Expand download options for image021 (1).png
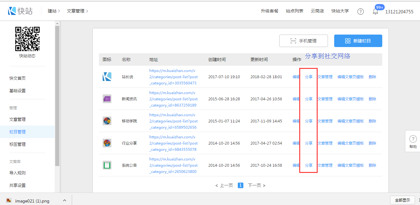Image resolution: width=420 pixels, height=205 pixels. 65,200
